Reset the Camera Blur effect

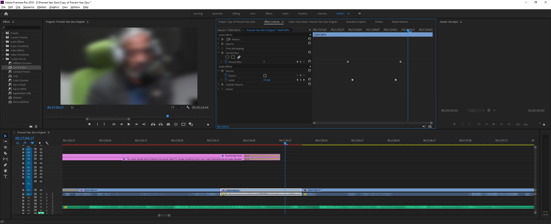click(x=309, y=53)
